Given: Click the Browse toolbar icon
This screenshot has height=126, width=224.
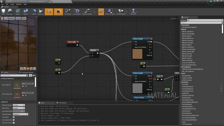Looking at the screenshot, I should (x=9, y=12).
